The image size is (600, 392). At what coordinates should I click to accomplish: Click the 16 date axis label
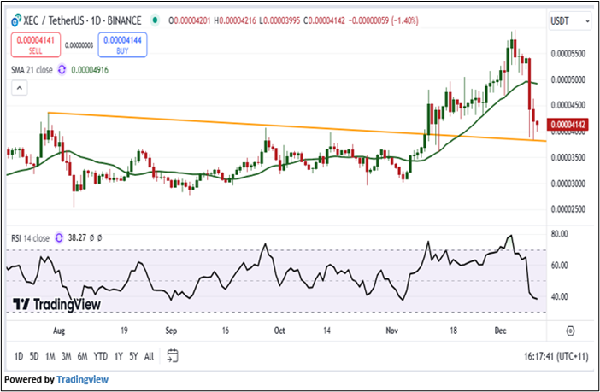click(x=226, y=331)
